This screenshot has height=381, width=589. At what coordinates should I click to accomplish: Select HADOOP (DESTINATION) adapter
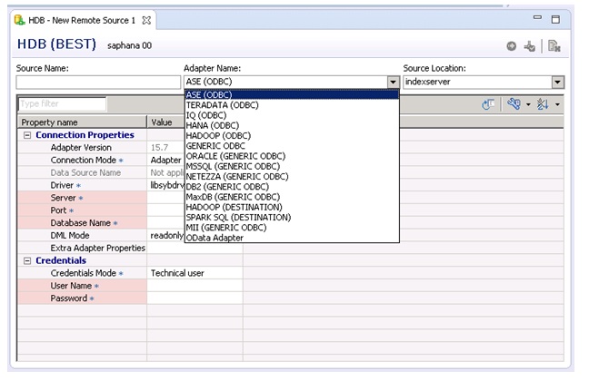292,207
